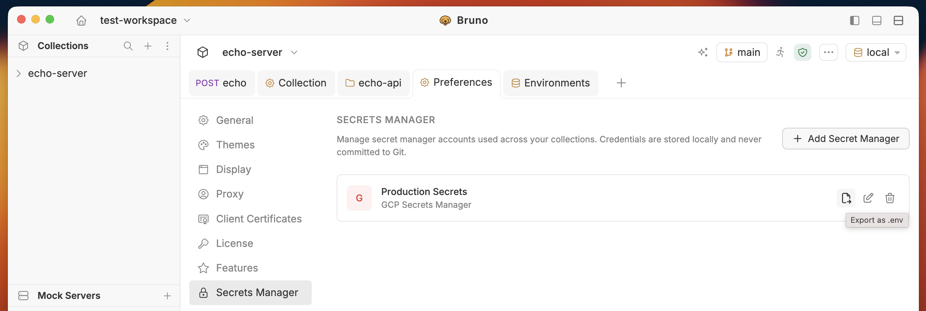Switch to the Collection tab
Viewport: 926px width, 311px height.
[296, 83]
